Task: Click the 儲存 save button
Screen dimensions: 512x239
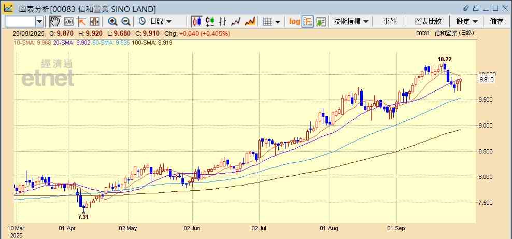Action: pos(496,22)
